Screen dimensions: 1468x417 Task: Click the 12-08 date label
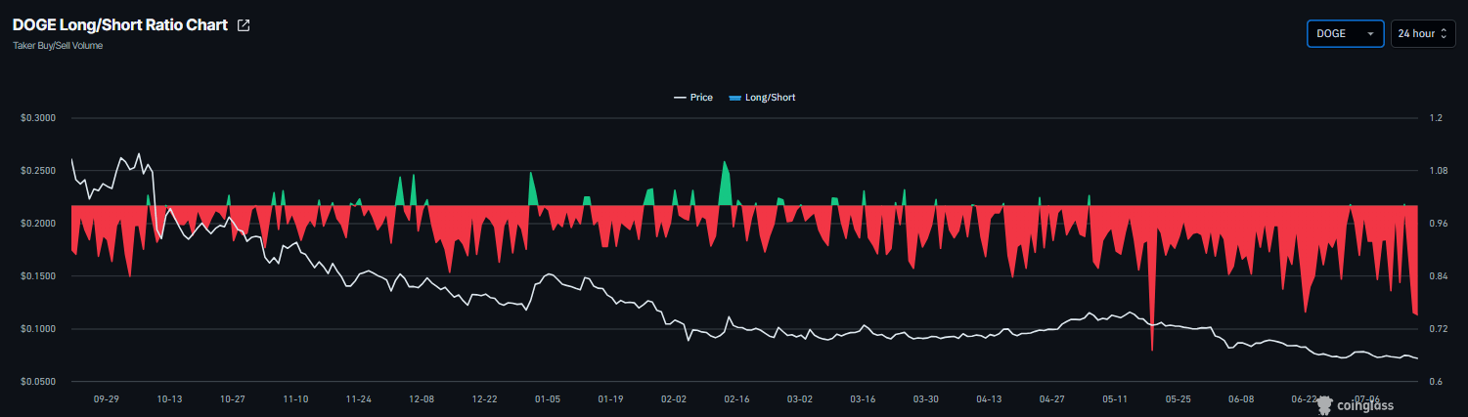point(422,399)
